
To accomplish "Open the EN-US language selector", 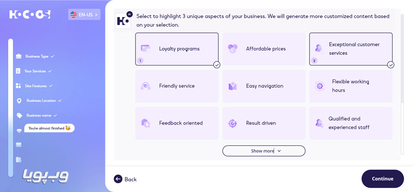I will click(x=84, y=15).
